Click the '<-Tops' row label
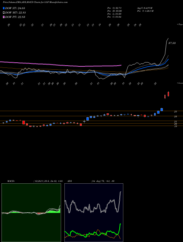Screen dimensions: 183x242 pyautogui.click(x=180, y=25)
